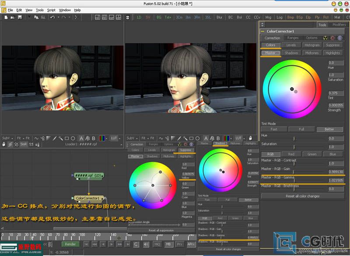Select the ellipse shape icon in left viewer toolbar
Image resolution: width=350 pixels, height=256 pixels.
coord(73,138)
